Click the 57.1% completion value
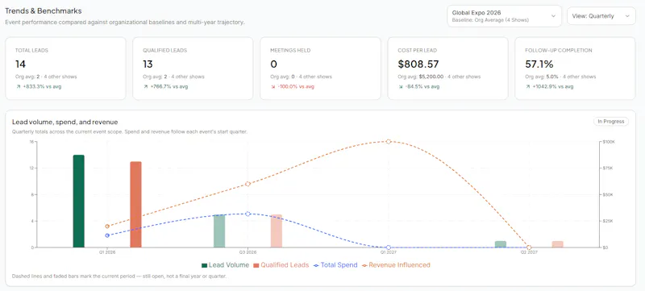Screen dimensions: 645x291 [539, 64]
